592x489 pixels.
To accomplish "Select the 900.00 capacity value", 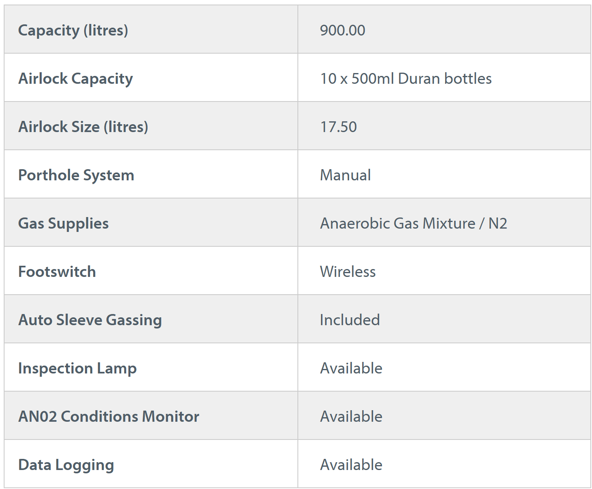I will click(x=342, y=30).
